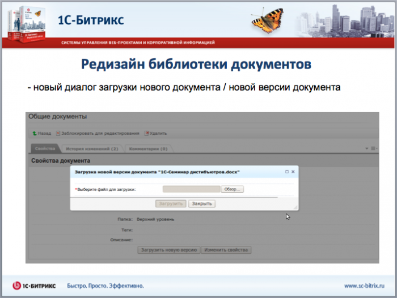Click the butterfly image in header
The image size is (397, 298).
tap(268, 20)
